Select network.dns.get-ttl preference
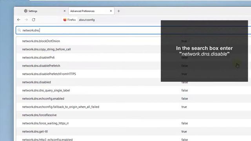Viewport: 251px width, 141px height. pyautogui.click(x=35, y=132)
